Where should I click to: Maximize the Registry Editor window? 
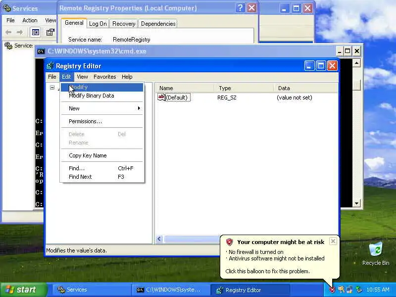[x=321, y=66]
